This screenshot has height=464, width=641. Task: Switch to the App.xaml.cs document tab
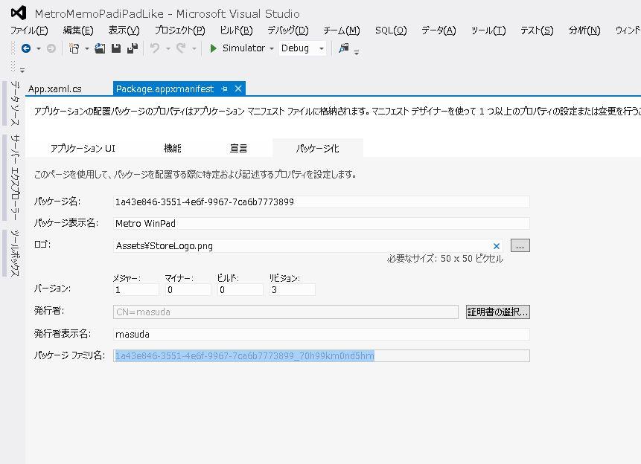click(x=55, y=88)
